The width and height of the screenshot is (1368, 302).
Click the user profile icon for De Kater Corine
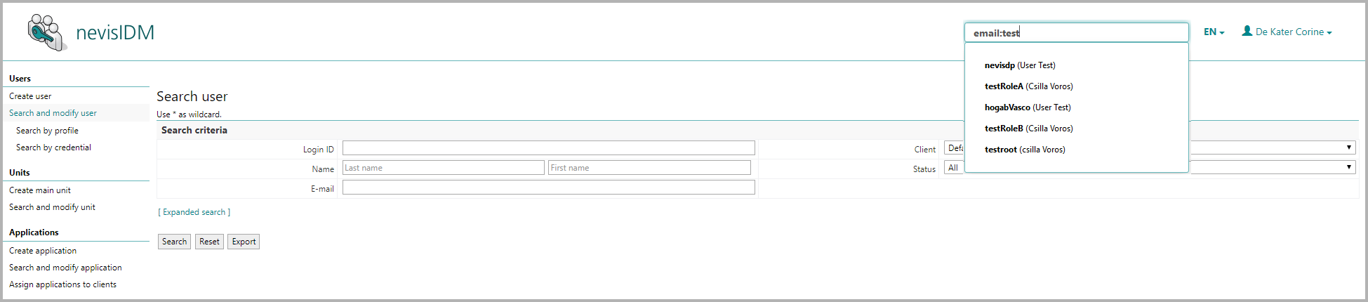point(1247,32)
